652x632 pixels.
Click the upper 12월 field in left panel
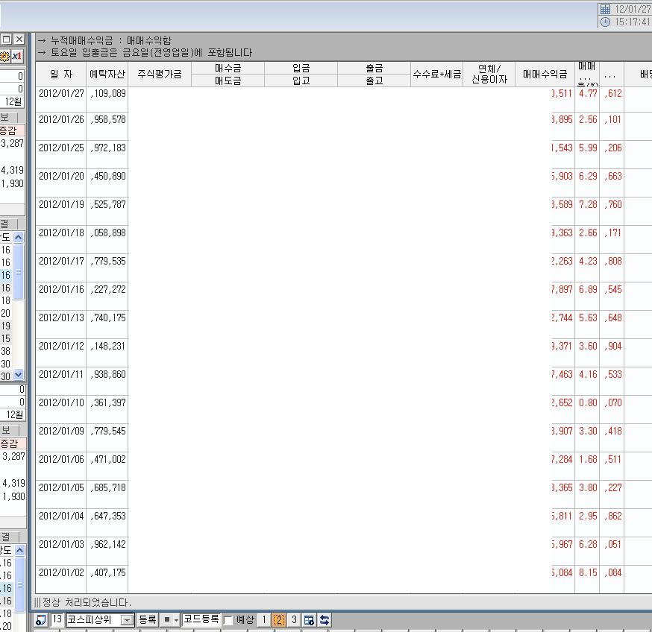(x=13, y=101)
